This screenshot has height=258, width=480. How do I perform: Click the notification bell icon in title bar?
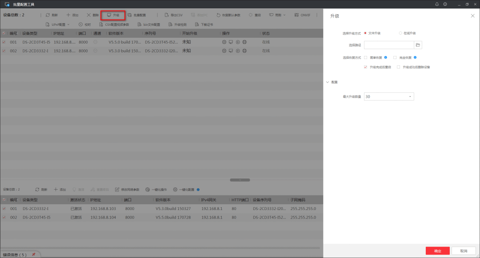[x=437, y=4]
